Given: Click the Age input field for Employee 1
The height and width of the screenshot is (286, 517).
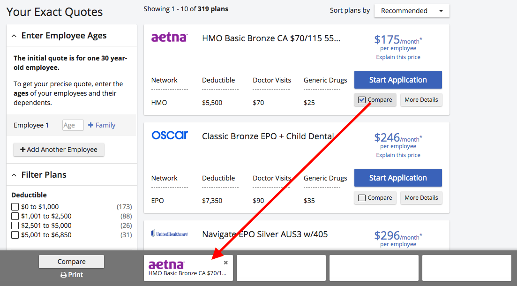Looking at the screenshot, I should tap(73, 125).
